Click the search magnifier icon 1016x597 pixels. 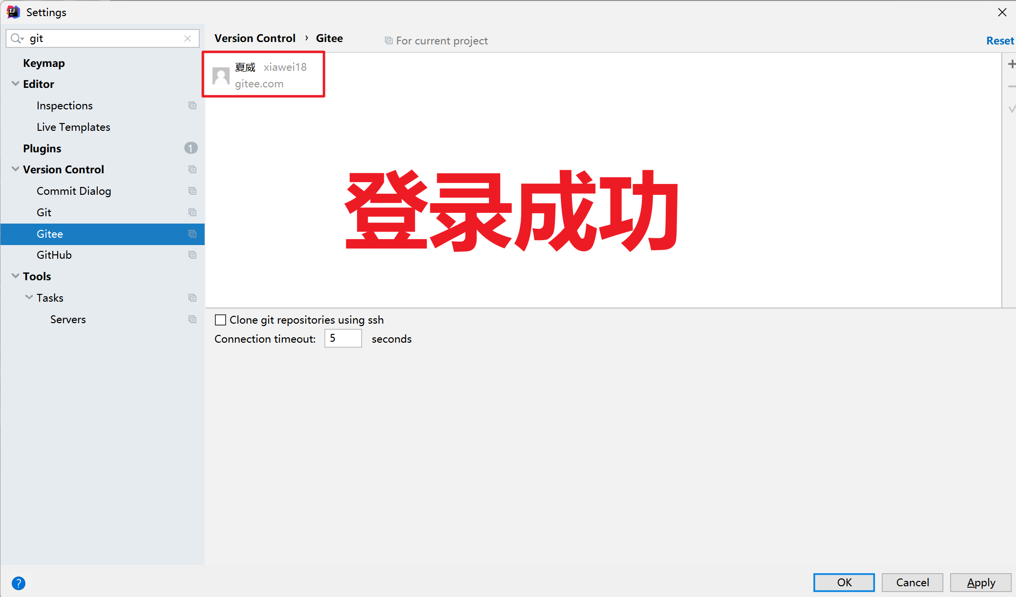coord(17,39)
